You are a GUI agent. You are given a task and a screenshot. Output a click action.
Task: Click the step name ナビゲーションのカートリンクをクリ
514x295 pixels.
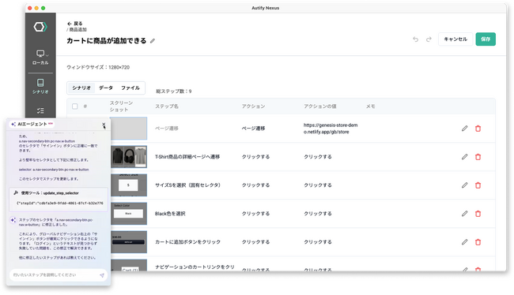[x=195, y=267]
